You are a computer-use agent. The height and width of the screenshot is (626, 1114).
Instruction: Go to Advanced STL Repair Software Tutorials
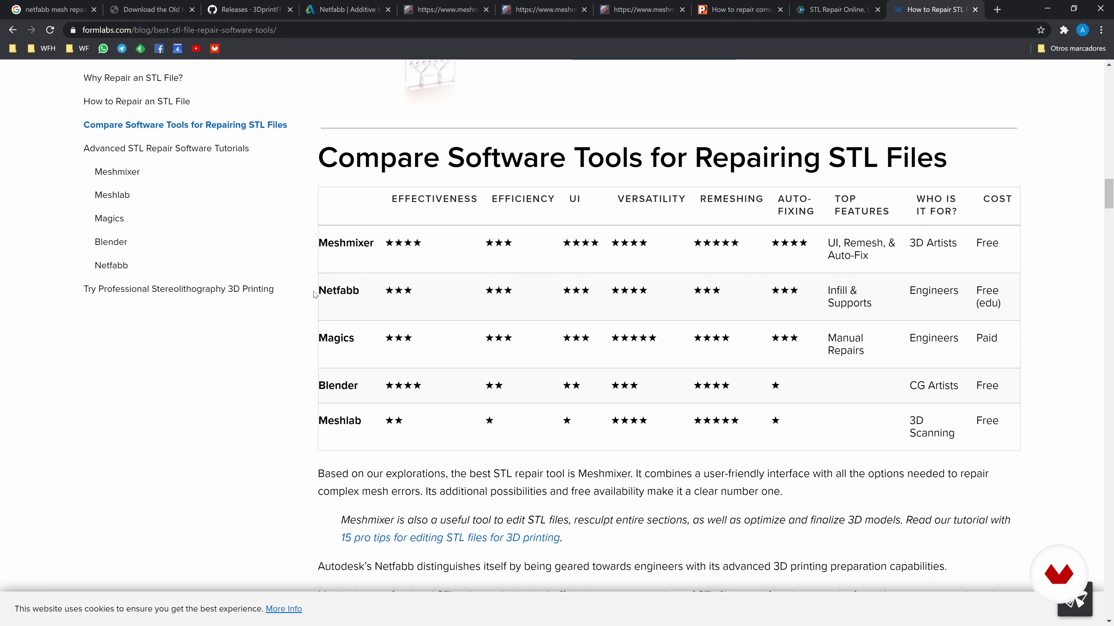pyautogui.click(x=166, y=148)
